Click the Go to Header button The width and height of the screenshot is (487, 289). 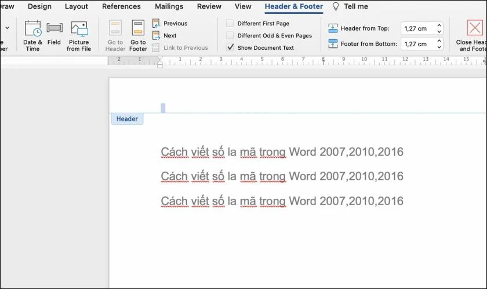(x=115, y=36)
